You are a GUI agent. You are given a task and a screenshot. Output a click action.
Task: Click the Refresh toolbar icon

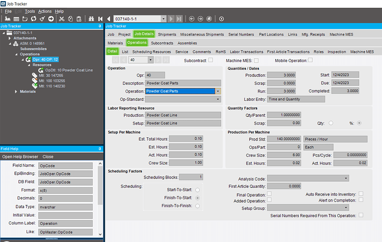tap(33, 19)
